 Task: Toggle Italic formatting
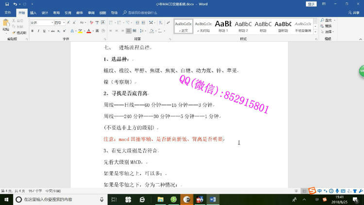[39, 31]
